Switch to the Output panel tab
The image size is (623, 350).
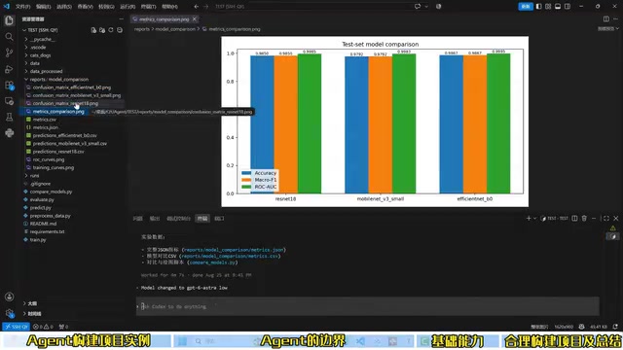coord(155,218)
